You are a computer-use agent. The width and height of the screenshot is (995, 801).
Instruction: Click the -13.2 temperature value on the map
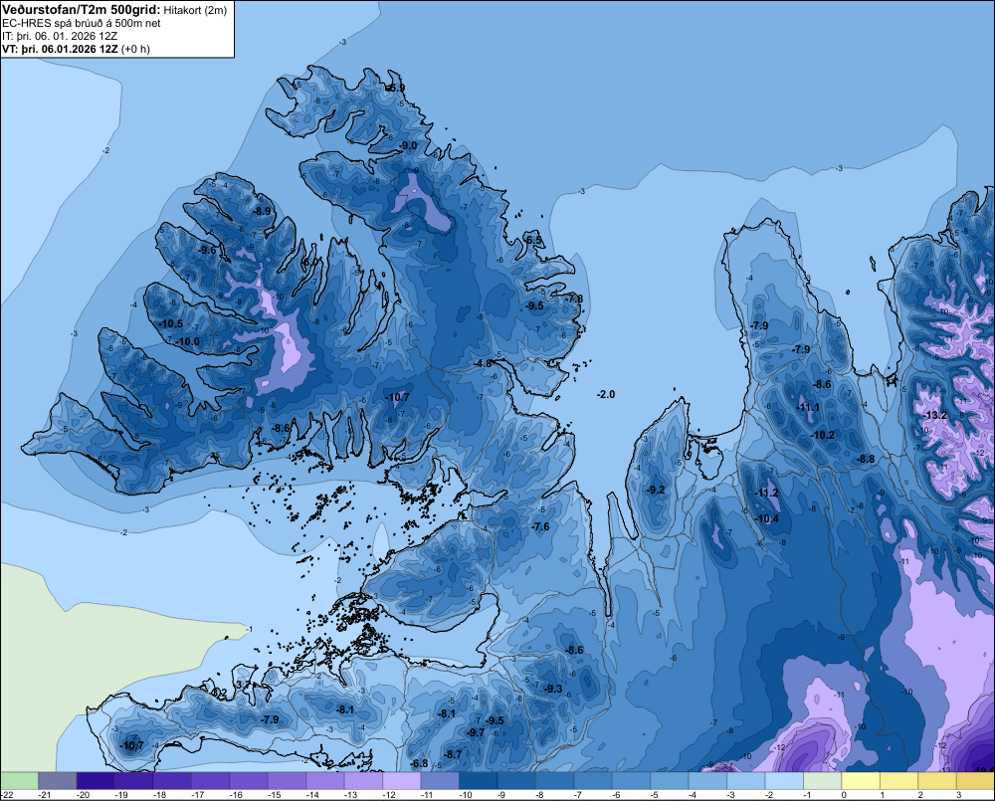pyautogui.click(x=935, y=415)
